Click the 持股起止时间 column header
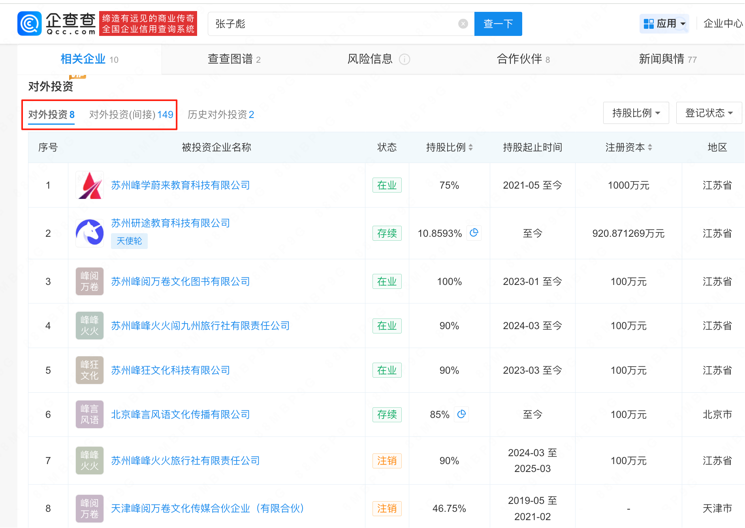Screen dimensions: 745x528 click(532, 147)
